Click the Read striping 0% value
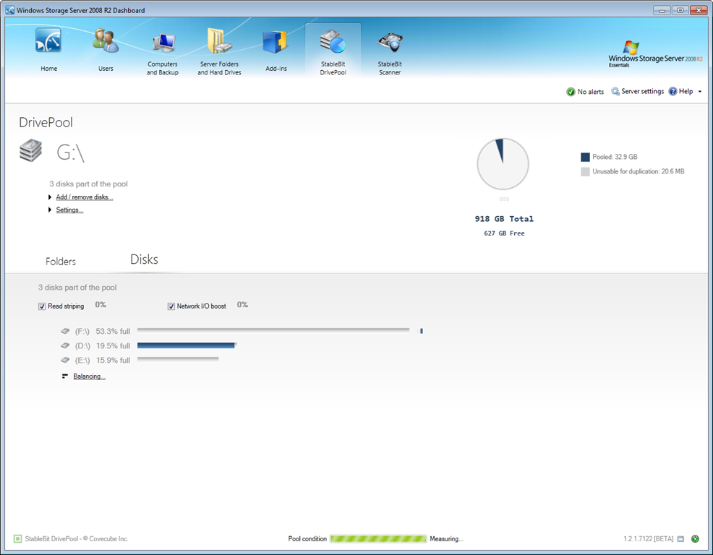Screen dimensions: 713x555 click(x=101, y=304)
